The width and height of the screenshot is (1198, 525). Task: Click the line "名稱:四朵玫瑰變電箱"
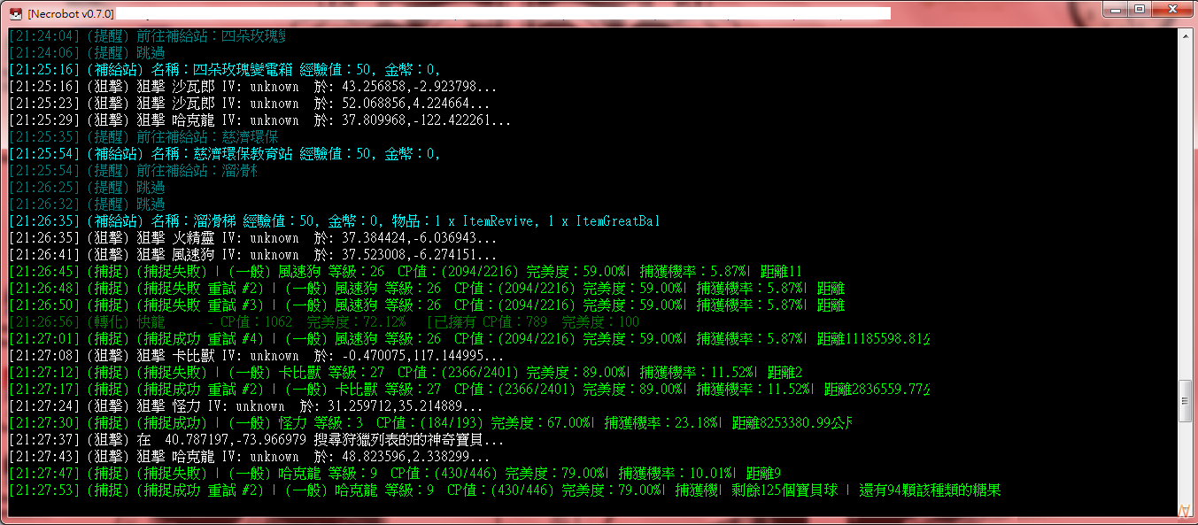[x=225, y=70]
